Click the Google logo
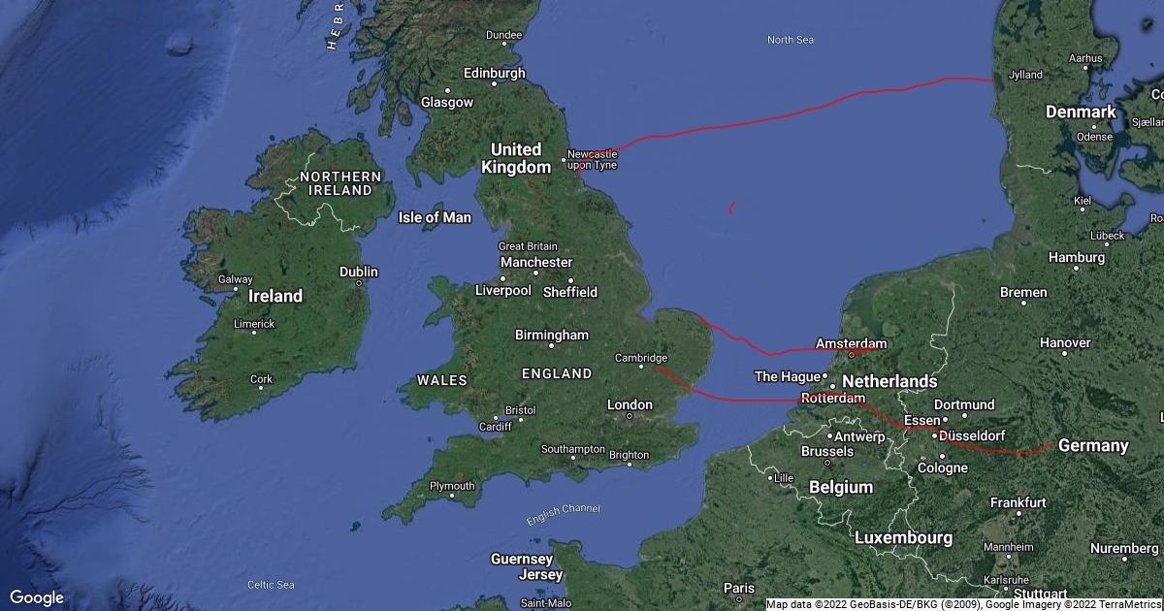The height and width of the screenshot is (611, 1164). point(37,597)
